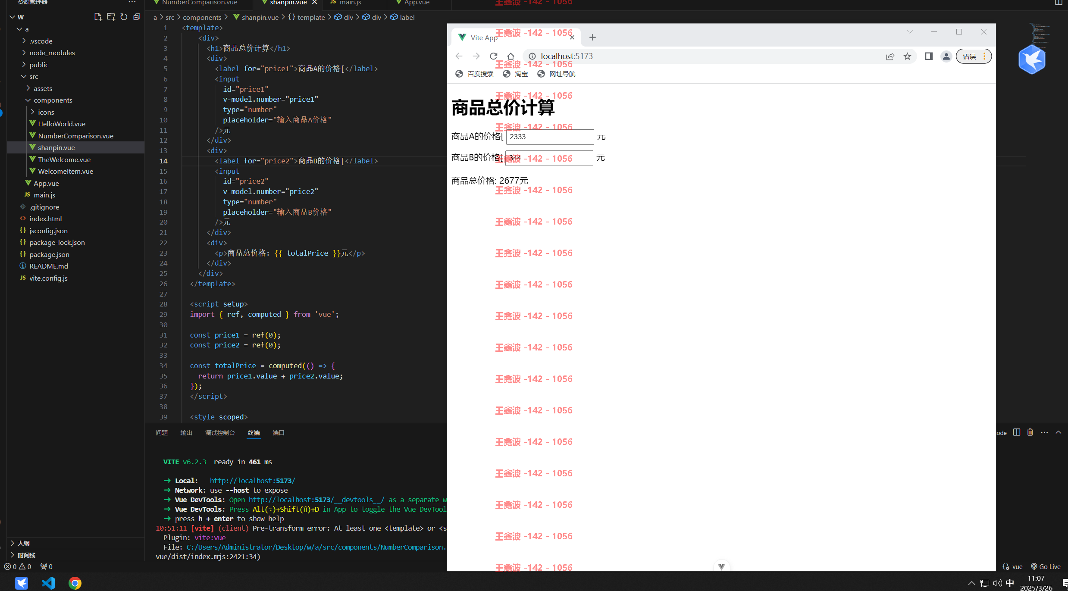Open Google Chrome from taskbar

pyautogui.click(x=75, y=583)
